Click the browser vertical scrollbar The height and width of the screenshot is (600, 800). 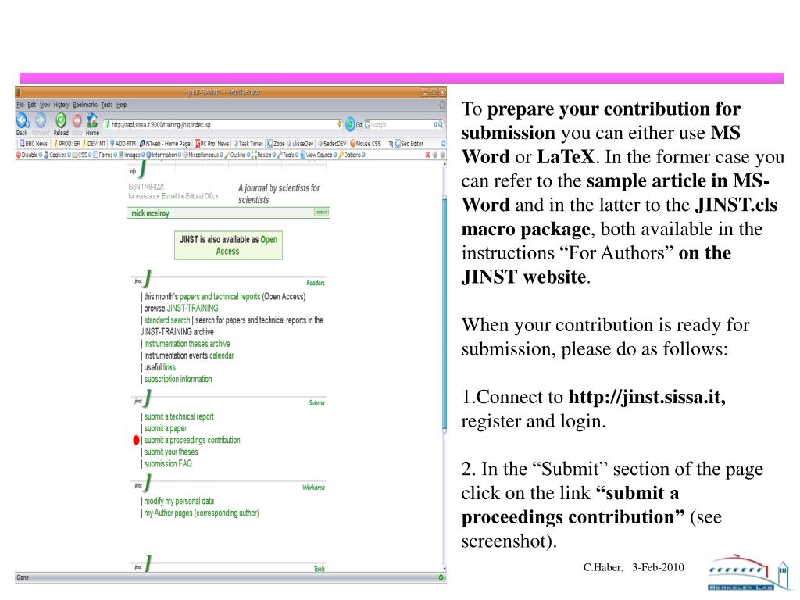(445, 365)
